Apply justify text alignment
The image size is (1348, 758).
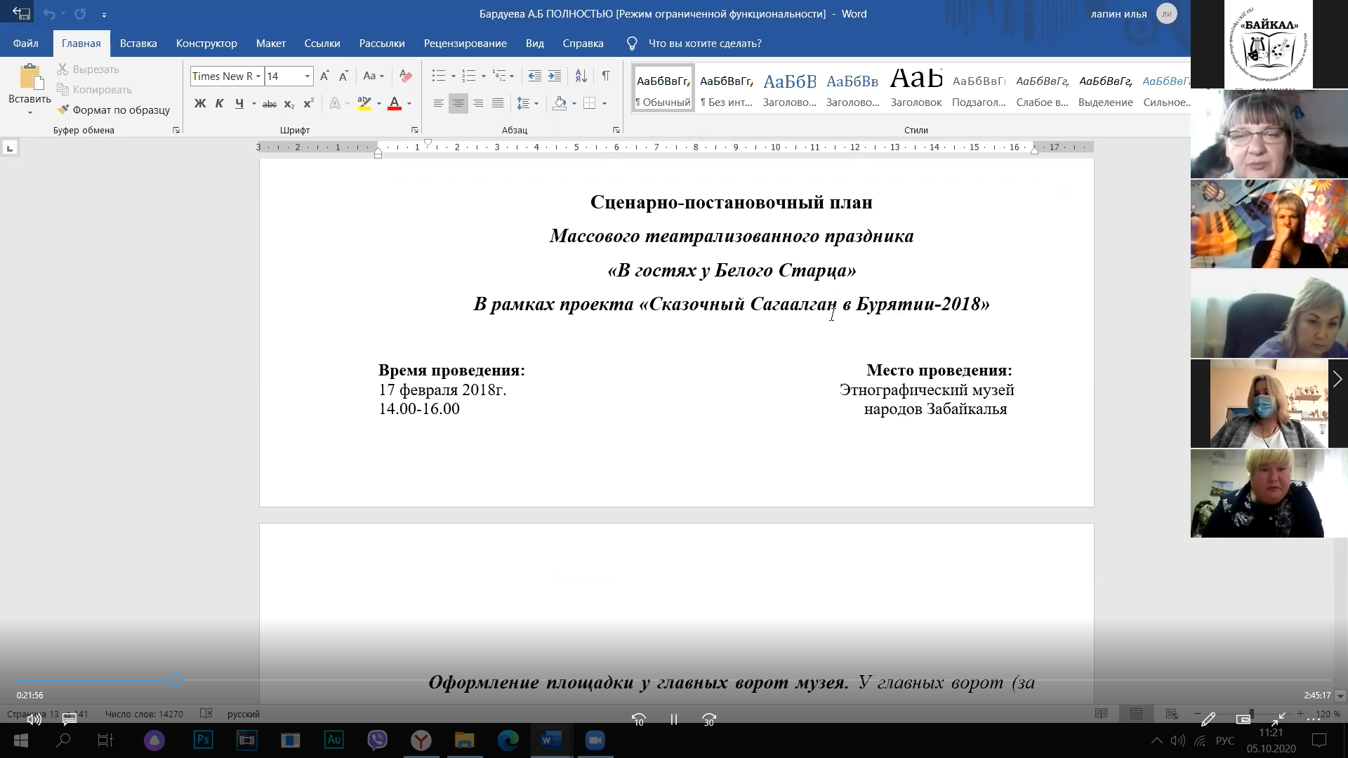tap(498, 104)
